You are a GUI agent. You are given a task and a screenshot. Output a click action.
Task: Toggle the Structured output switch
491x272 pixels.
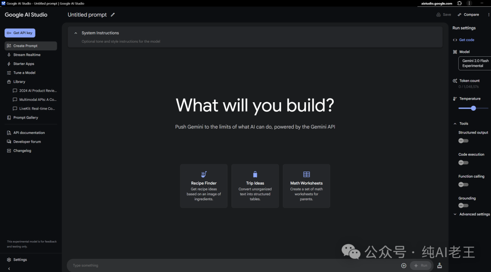pyautogui.click(x=463, y=141)
